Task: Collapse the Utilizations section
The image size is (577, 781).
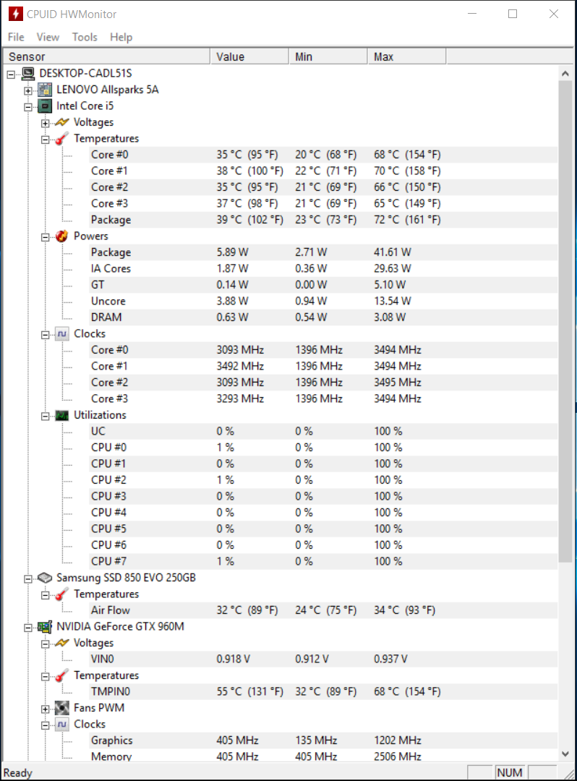Action: click(x=46, y=416)
